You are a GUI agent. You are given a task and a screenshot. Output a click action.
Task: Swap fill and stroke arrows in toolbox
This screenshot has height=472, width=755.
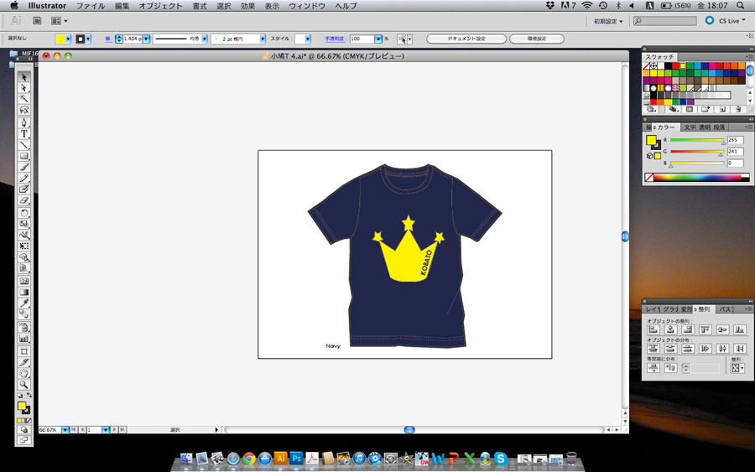(x=29, y=395)
